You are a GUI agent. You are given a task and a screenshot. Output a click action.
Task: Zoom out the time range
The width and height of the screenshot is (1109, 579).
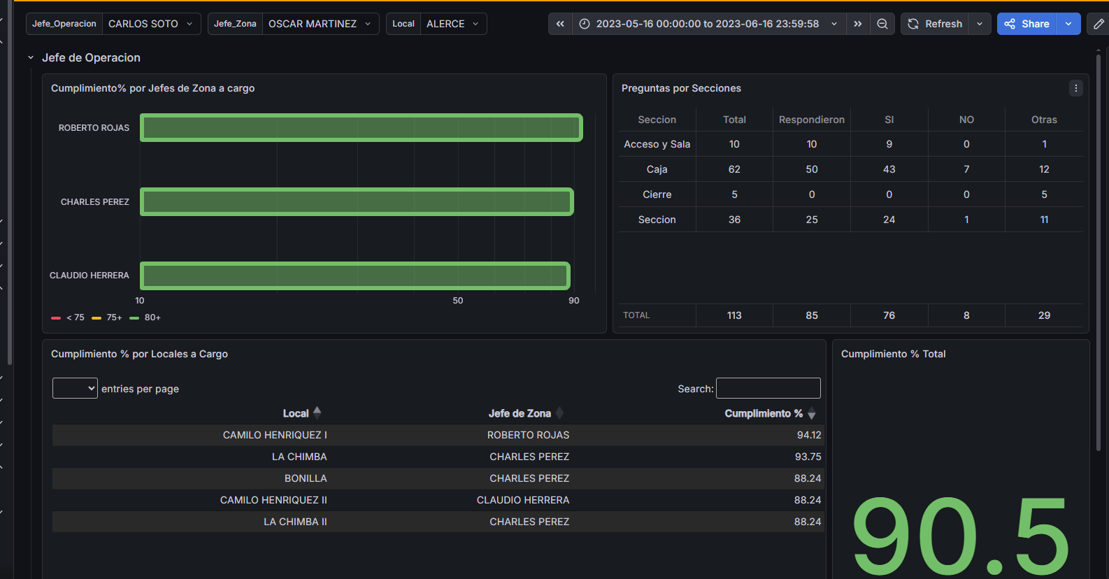coord(882,24)
